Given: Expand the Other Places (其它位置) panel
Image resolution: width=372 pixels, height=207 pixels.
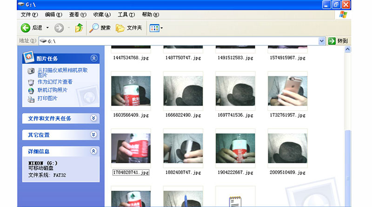Looking at the screenshot, I should pyautogui.click(x=94, y=134).
